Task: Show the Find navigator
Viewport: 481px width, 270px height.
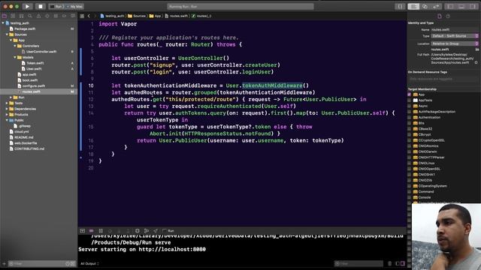Action: click(x=30, y=16)
